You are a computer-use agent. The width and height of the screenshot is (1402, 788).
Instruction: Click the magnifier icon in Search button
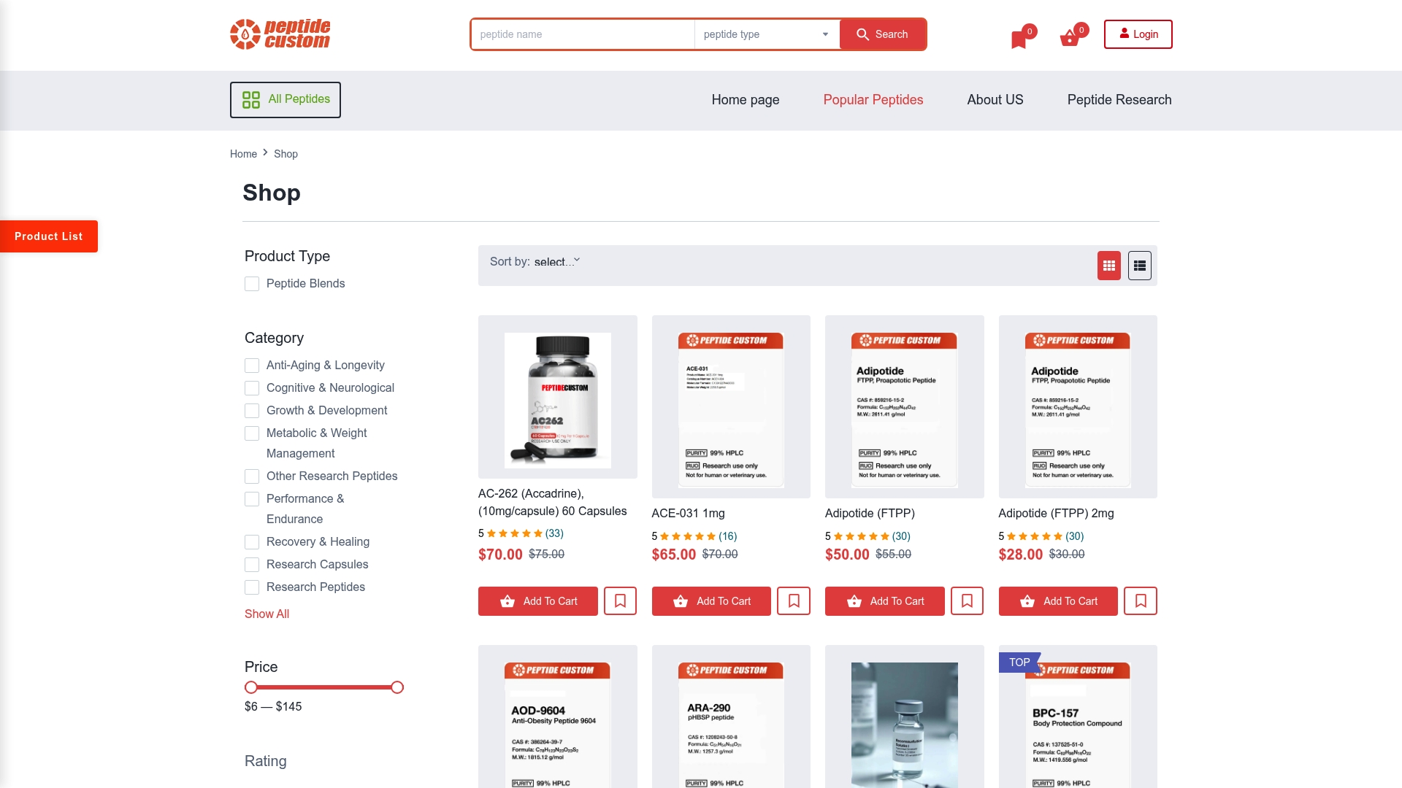pos(862,34)
